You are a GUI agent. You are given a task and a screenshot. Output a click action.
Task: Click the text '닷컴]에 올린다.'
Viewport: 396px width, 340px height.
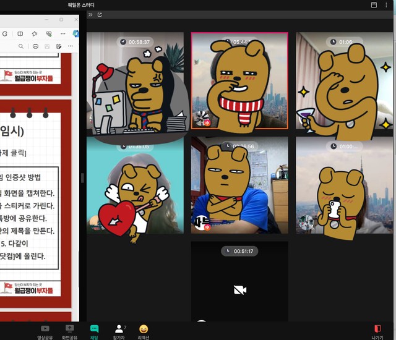[23, 257]
